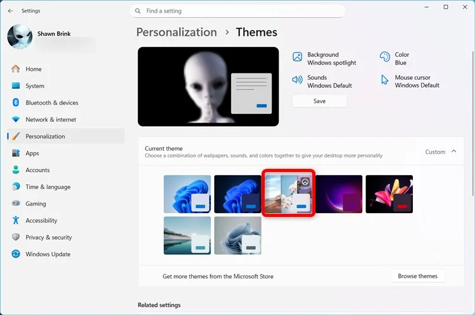The image size is (475, 315).
Task: Open Background Windows spotlight setting
Action: tap(325, 59)
